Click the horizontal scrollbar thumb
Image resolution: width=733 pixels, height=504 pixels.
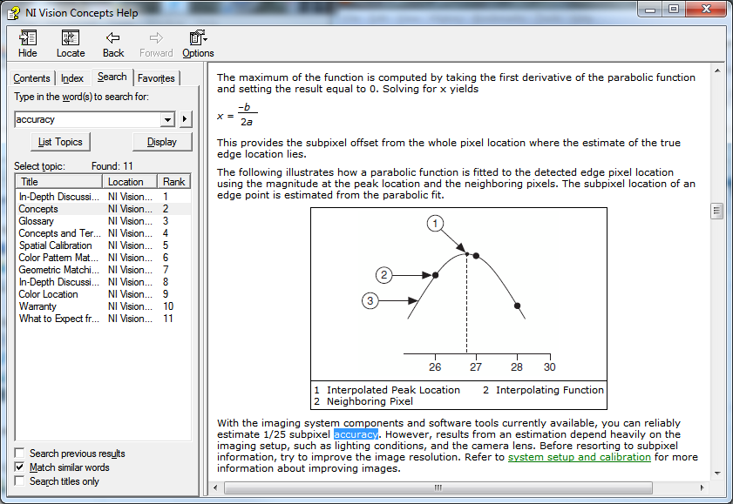pyautogui.click(x=438, y=487)
